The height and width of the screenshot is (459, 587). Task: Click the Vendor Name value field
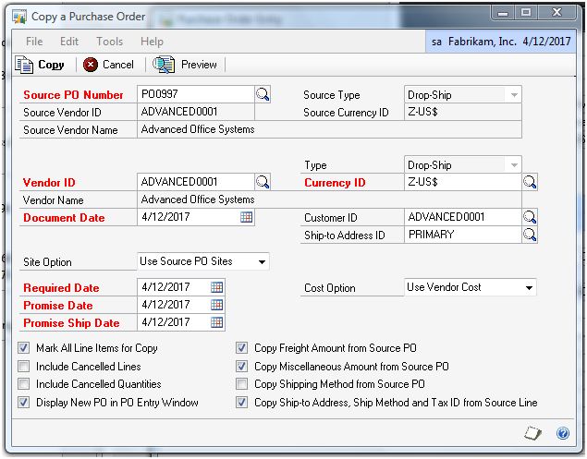[x=329, y=199]
